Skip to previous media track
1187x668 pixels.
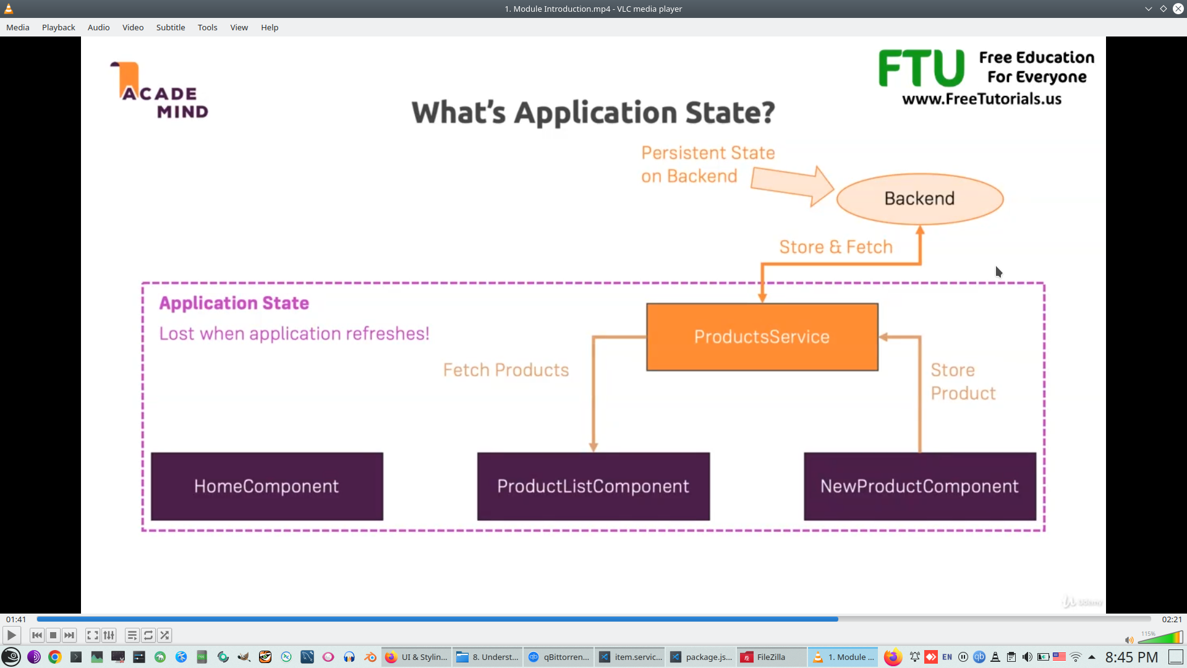click(x=37, y=635)
